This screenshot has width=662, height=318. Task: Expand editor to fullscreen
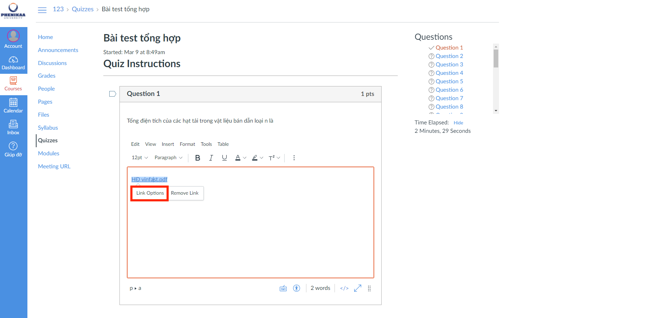358,288
